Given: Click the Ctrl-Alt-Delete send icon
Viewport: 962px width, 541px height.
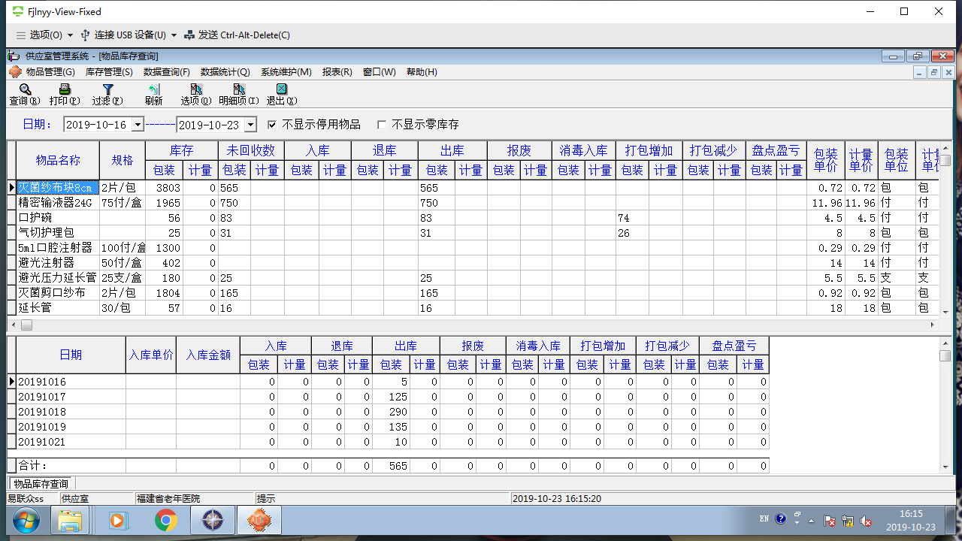Looking at the screenshot, I should pos(189,35).
